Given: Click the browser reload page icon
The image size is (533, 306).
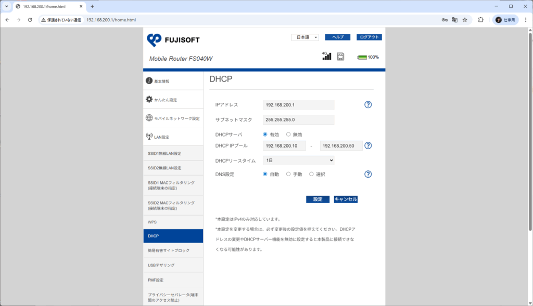Looking at the screenshot, I should (30, 20).
